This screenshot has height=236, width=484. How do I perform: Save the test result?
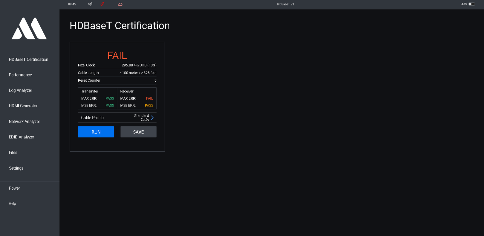pyautogui.click(x=138, y=132)
